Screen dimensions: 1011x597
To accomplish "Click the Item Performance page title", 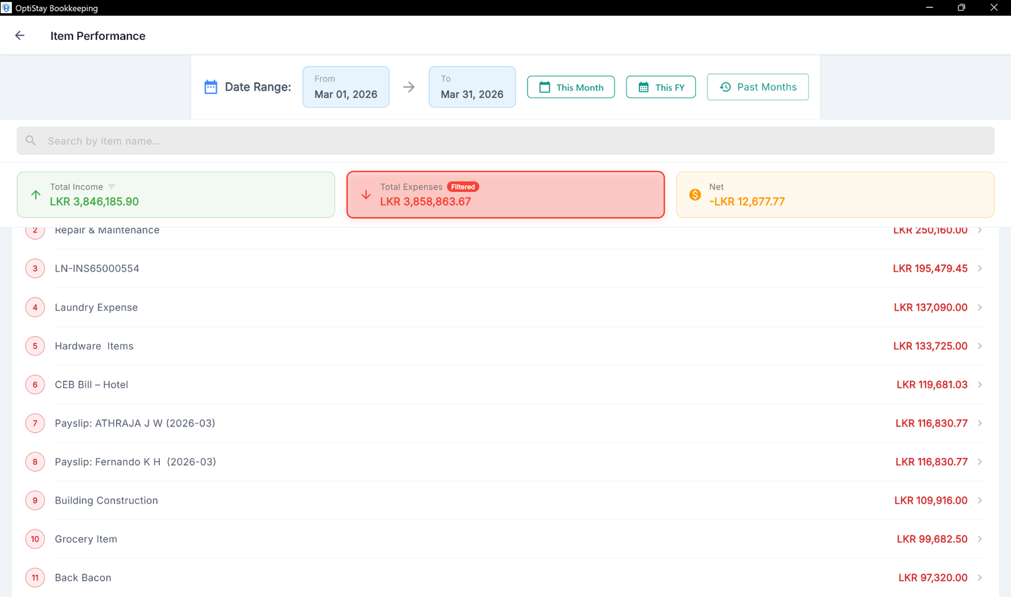I will click(98, 35).
